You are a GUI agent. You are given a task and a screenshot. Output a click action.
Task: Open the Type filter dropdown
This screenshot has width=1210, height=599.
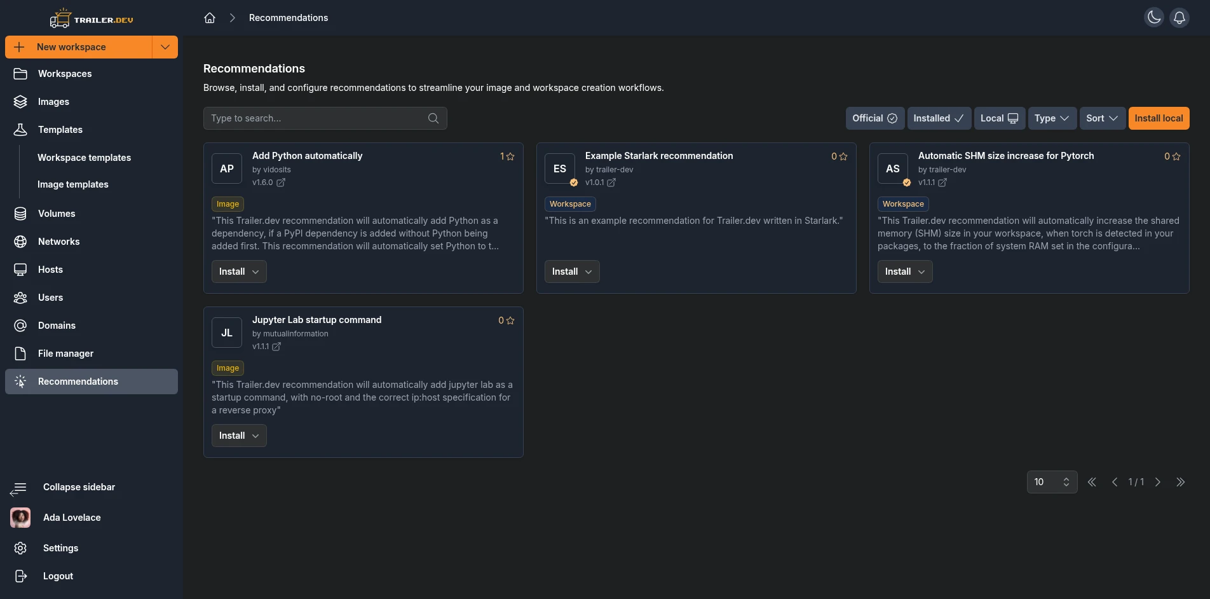click(x=1052, y=118)
